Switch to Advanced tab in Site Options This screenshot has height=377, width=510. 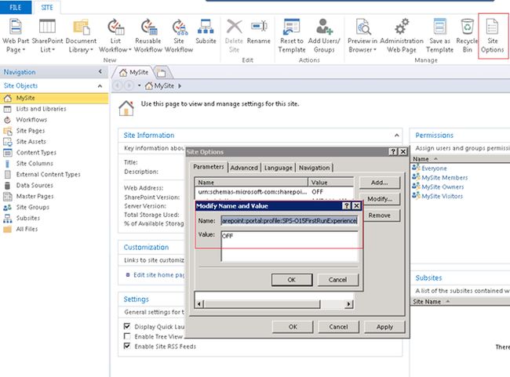tap(243, 167)
